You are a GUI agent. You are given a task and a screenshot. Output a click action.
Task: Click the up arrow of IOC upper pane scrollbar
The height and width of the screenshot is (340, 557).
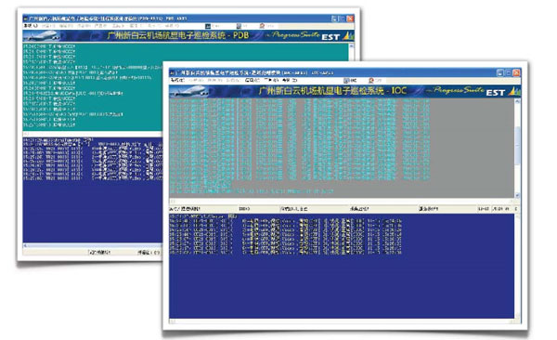(517, 101)
